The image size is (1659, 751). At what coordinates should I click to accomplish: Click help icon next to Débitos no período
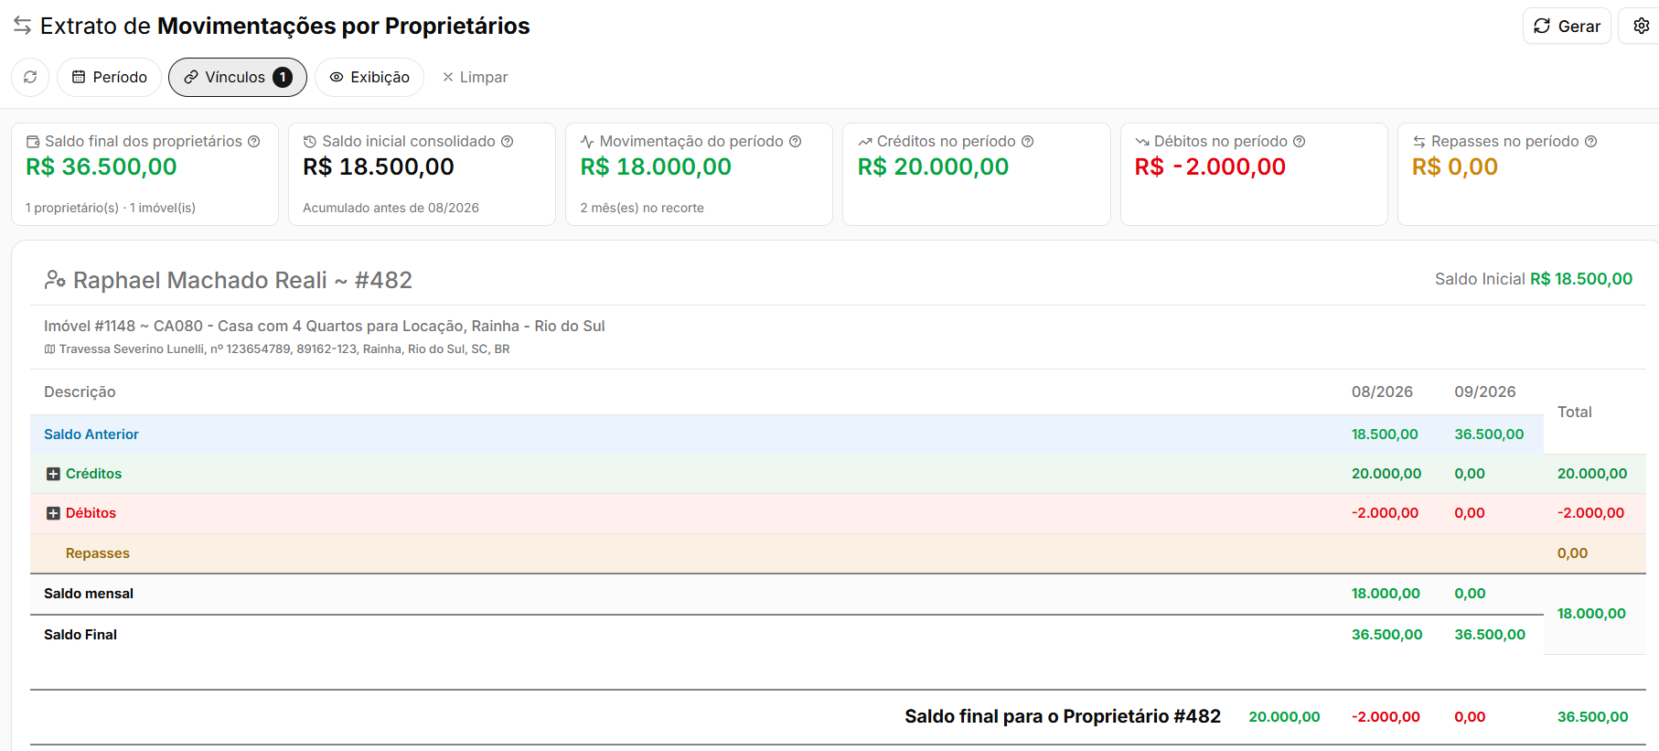[x=1300, y=141]
